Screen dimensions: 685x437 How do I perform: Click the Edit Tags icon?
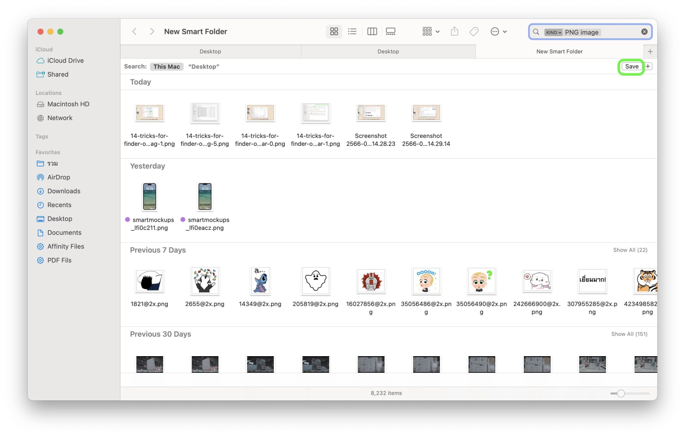point(474,31)
